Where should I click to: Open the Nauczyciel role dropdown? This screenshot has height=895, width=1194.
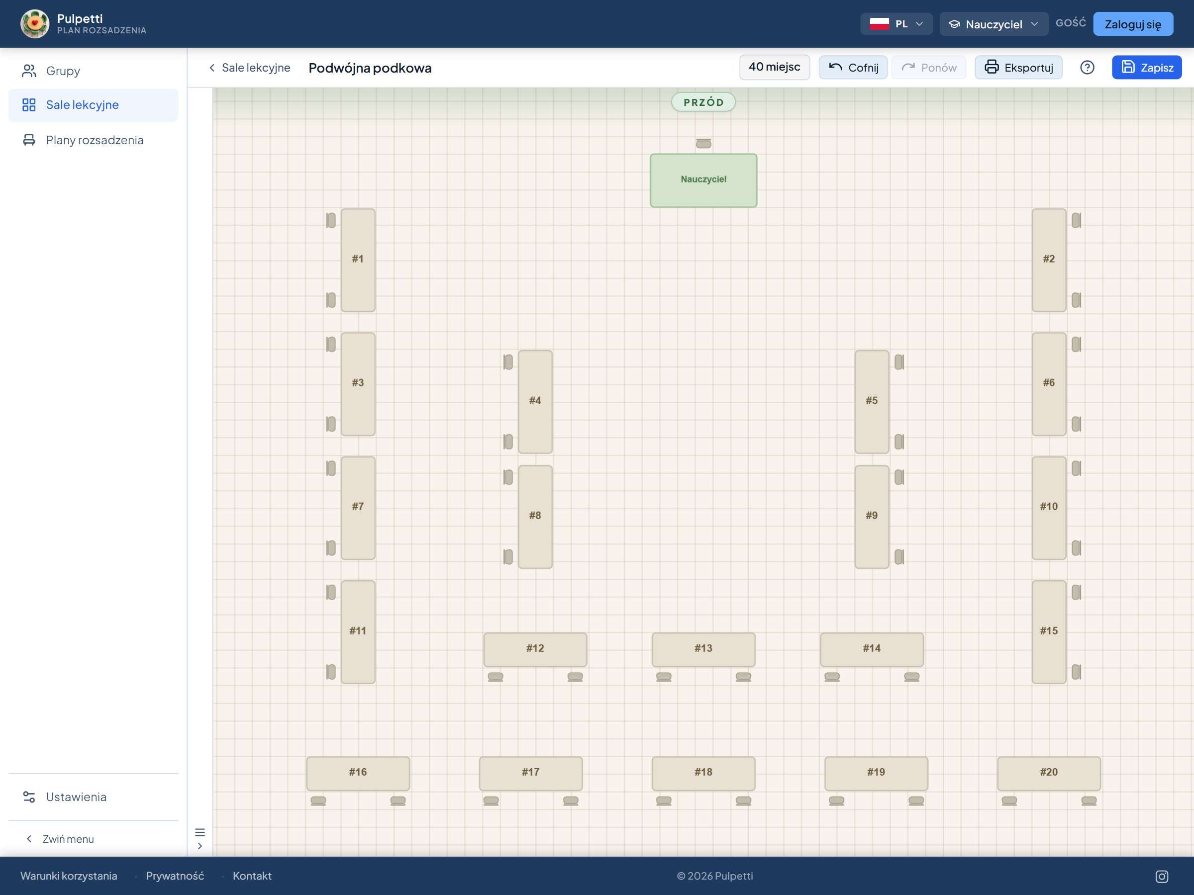coord(994,24)
